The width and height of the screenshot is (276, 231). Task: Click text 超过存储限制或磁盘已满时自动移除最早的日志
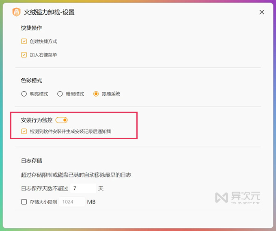tap(76, 175)
